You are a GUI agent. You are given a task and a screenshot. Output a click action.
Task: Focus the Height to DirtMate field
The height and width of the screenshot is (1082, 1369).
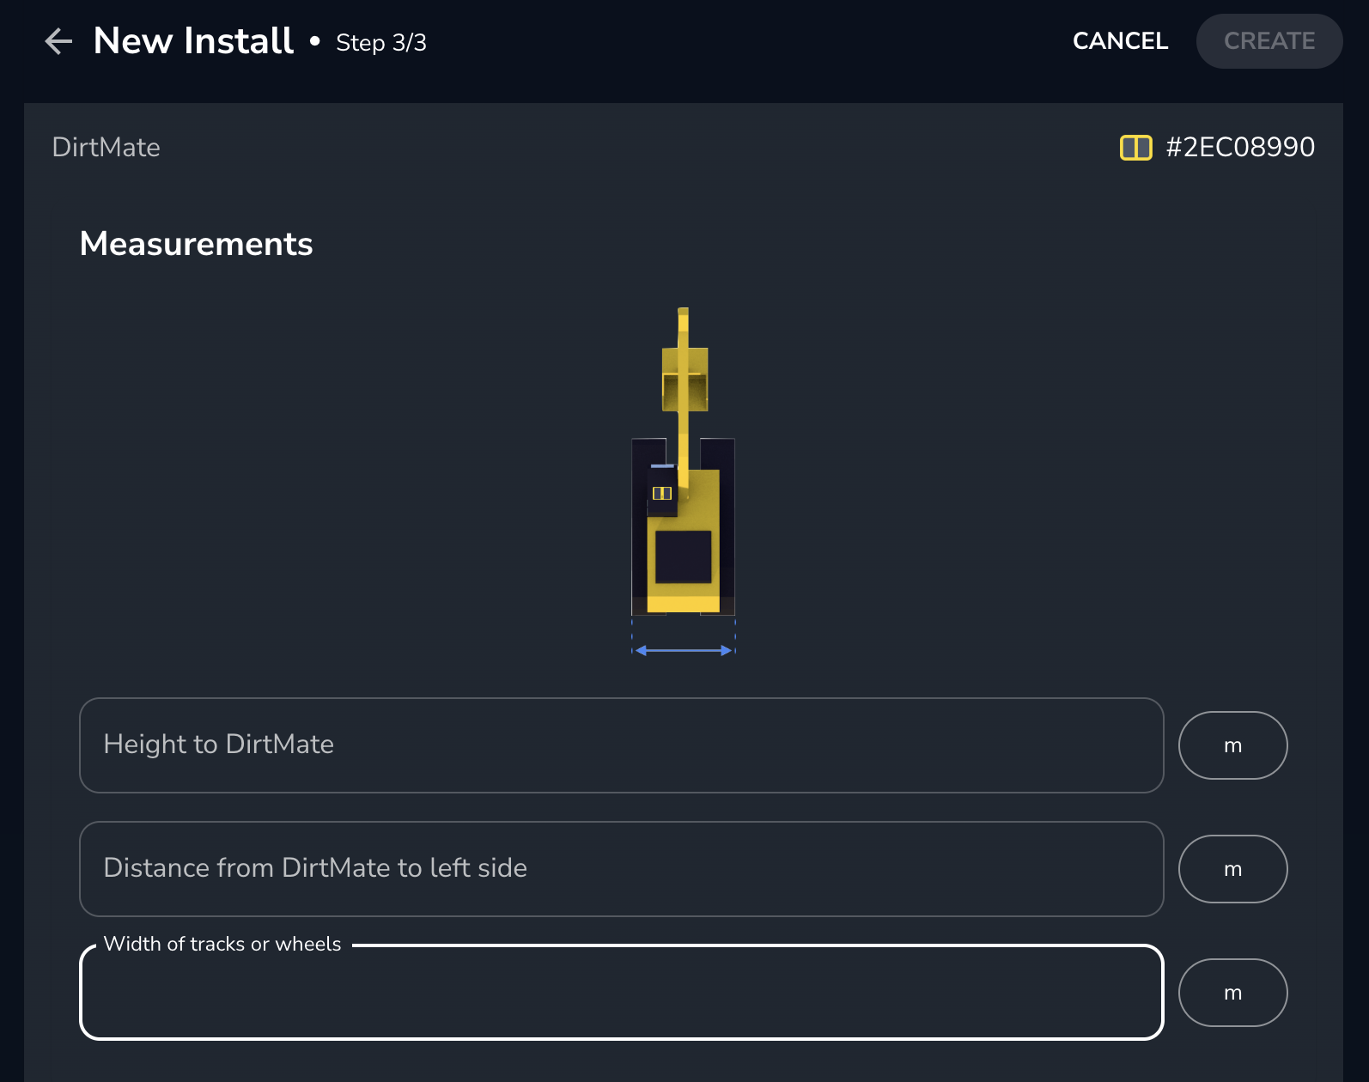click(x=621, y=745)
